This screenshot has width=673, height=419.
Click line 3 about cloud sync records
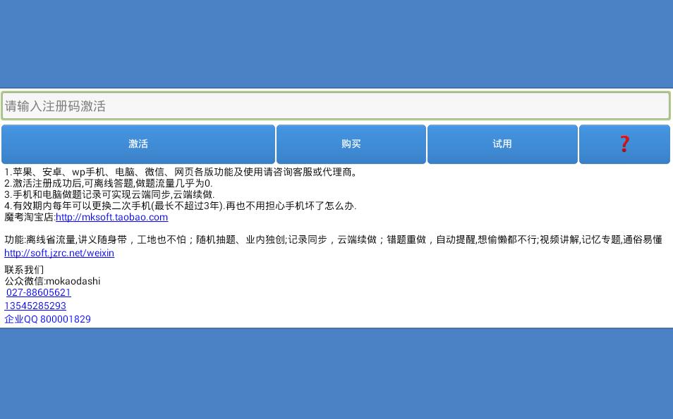(109, 194)
